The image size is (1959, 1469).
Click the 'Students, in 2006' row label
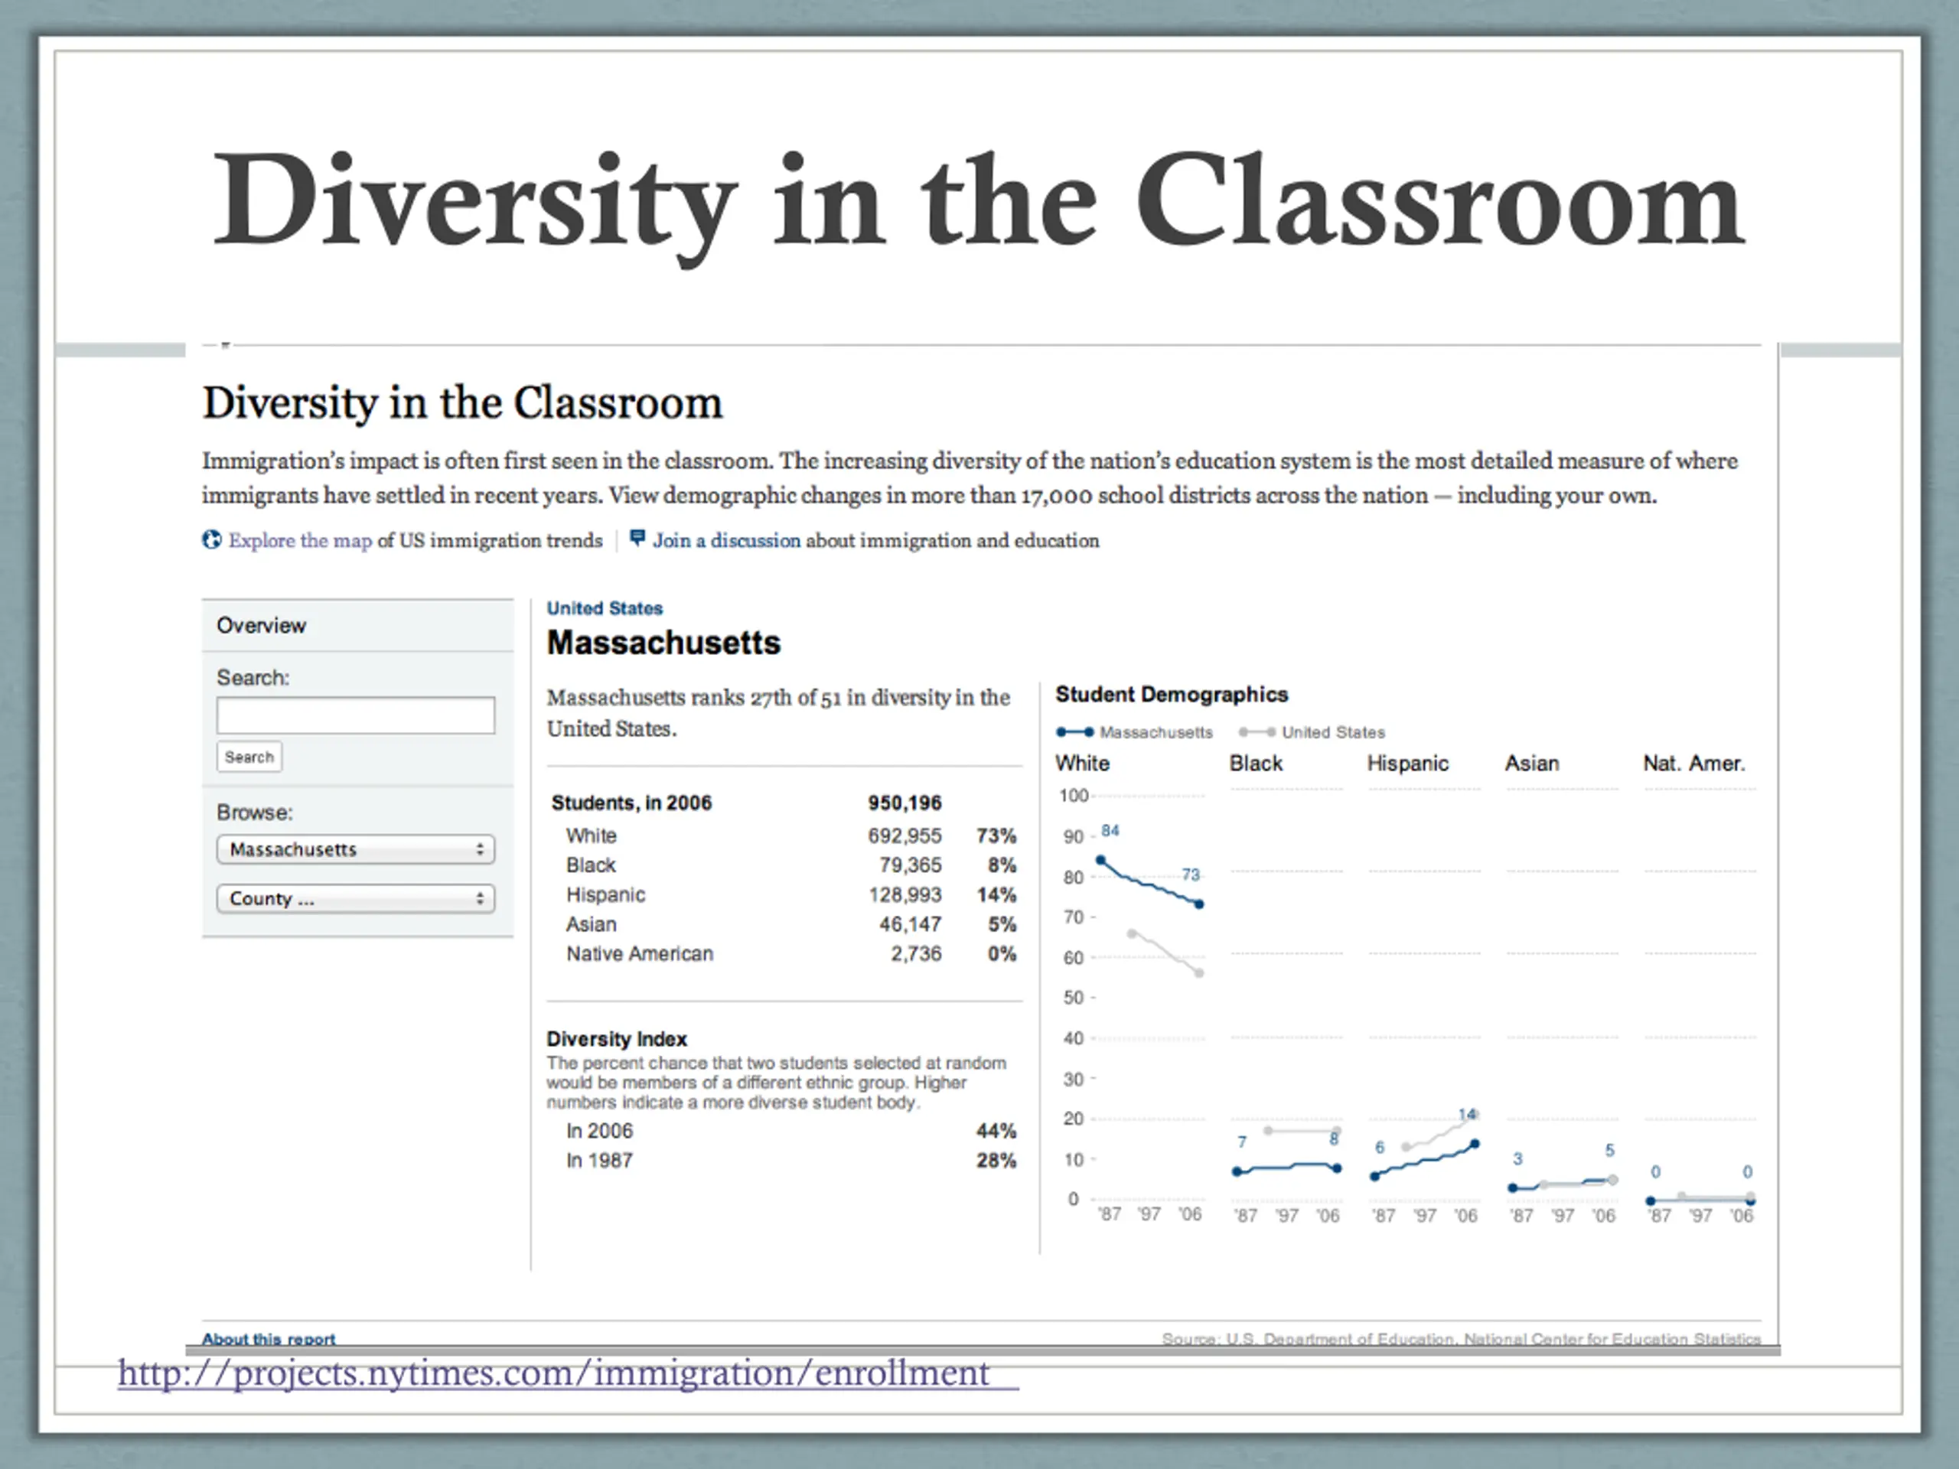(631, 803)
